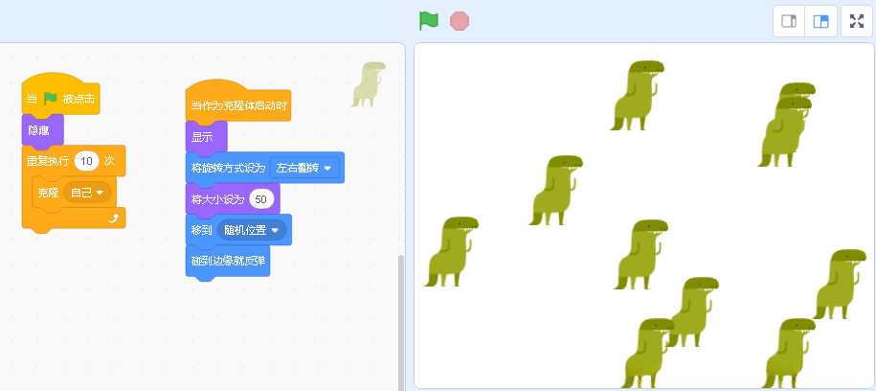Stop the project with red octagon
This screenshot has width=876, height=391.
[460, 21]
